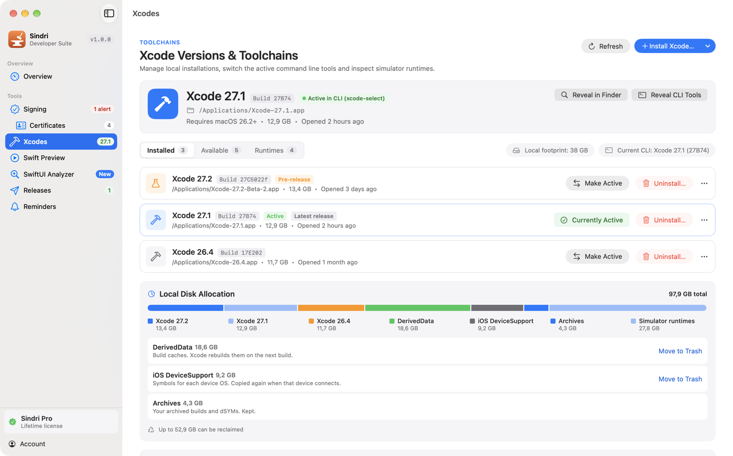Click the Refresh button
The image size is (733, 456).
click(606, 46)
